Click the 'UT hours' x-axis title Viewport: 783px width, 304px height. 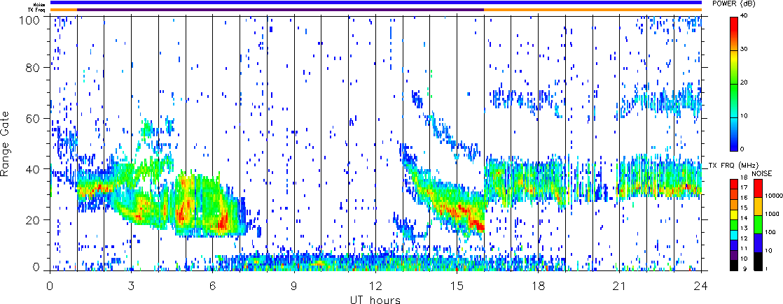pyautogui.click(x=375, y=299)
